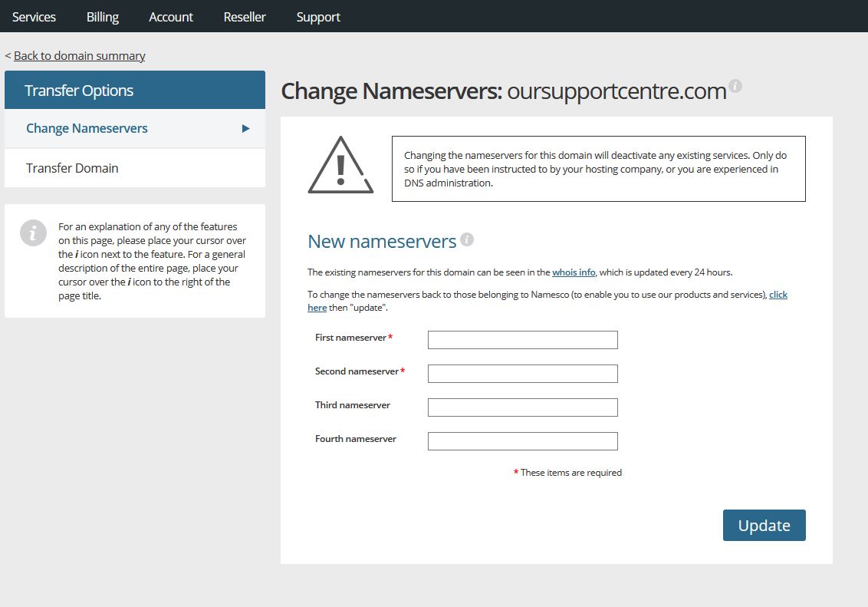The width and height of the screenshot is (868, 607).
Task: Click the nameserver change warning message
Action: (x=598, y=169)
